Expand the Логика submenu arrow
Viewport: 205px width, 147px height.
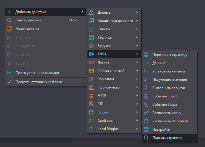[x=137, y=62]
